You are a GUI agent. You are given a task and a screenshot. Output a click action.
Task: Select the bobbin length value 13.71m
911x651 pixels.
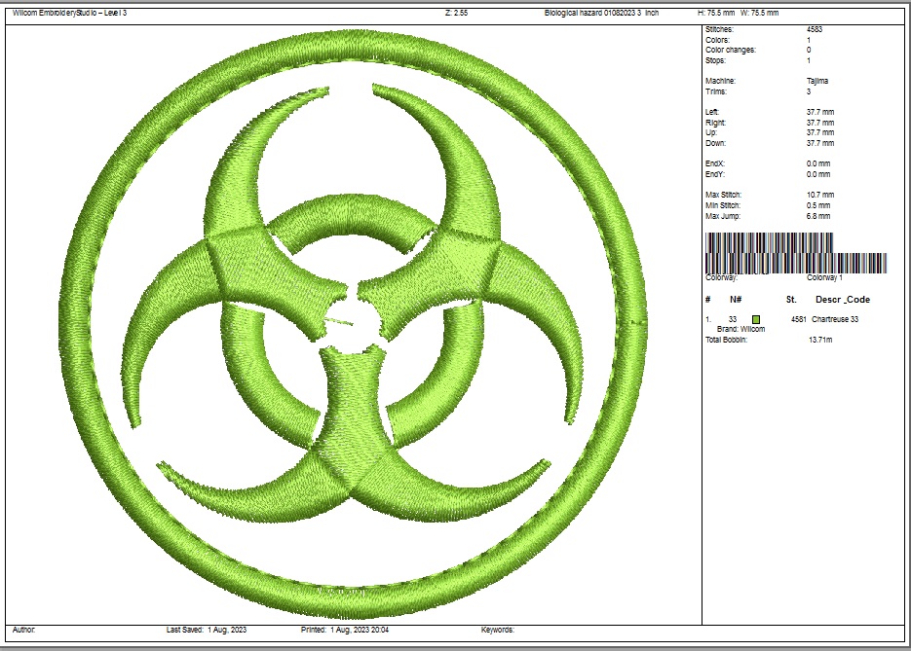pos(820,340)
